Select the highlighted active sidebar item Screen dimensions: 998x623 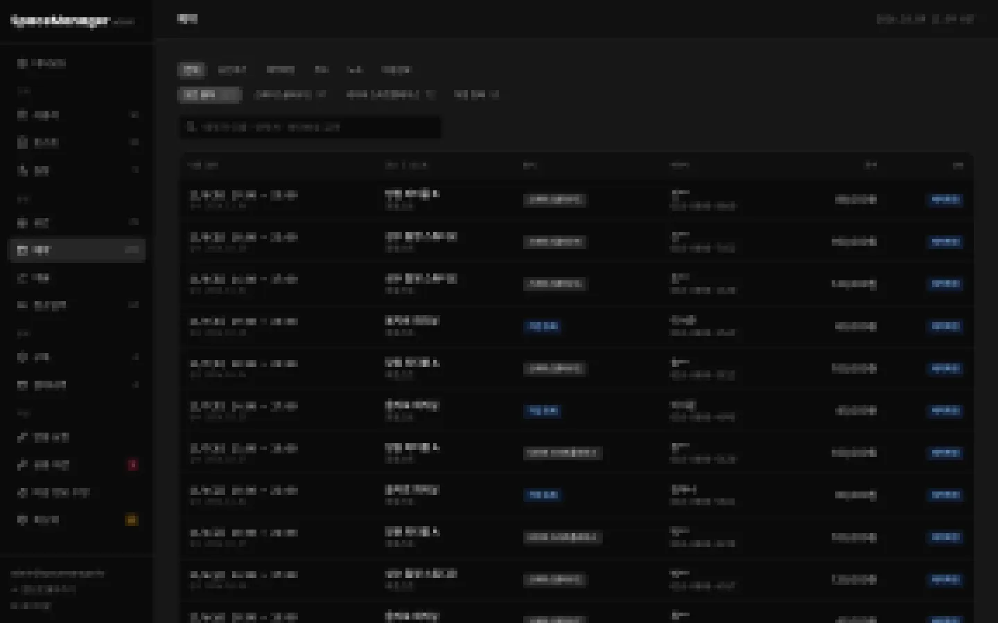click(77, 250)
